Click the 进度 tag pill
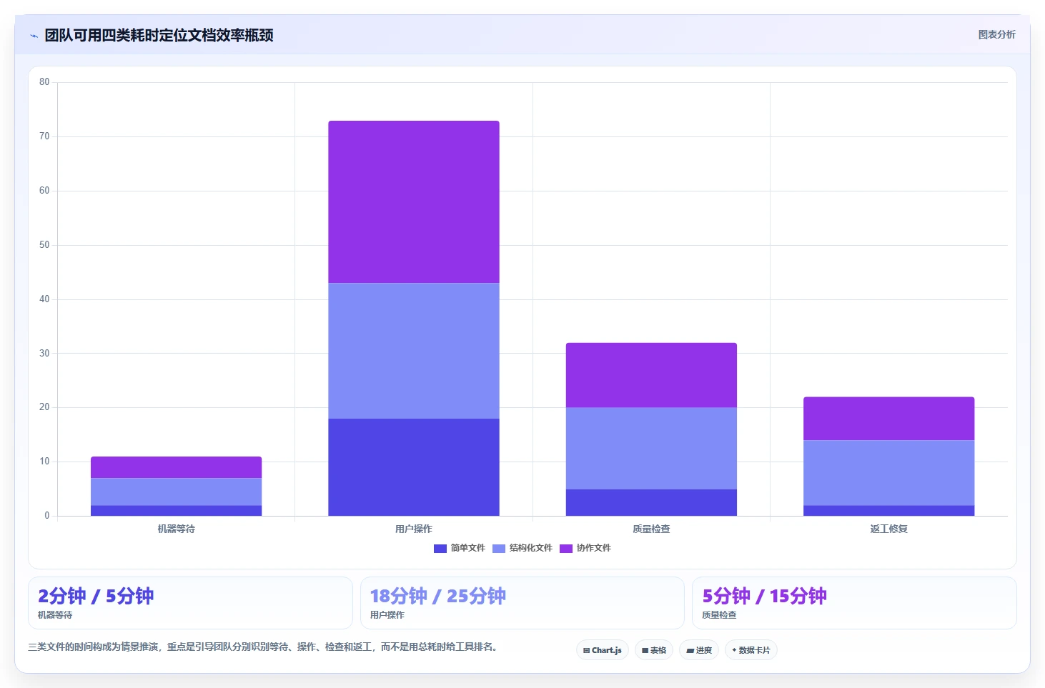The height and width of the screenshot is (688, 1045). 699,650
